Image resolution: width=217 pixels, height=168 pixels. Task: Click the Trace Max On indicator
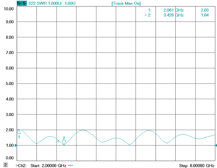coord(126,3)
